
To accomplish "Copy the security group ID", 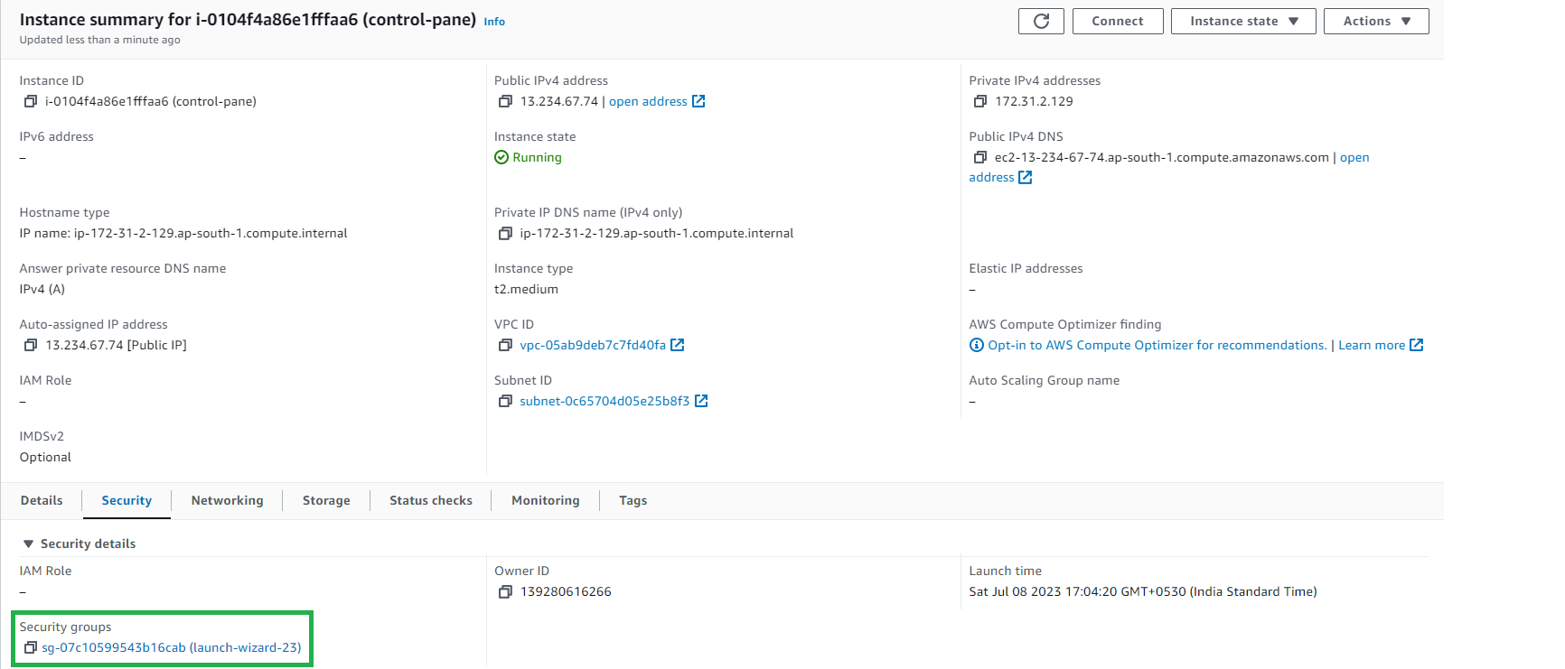I will (x=31, y=648).
